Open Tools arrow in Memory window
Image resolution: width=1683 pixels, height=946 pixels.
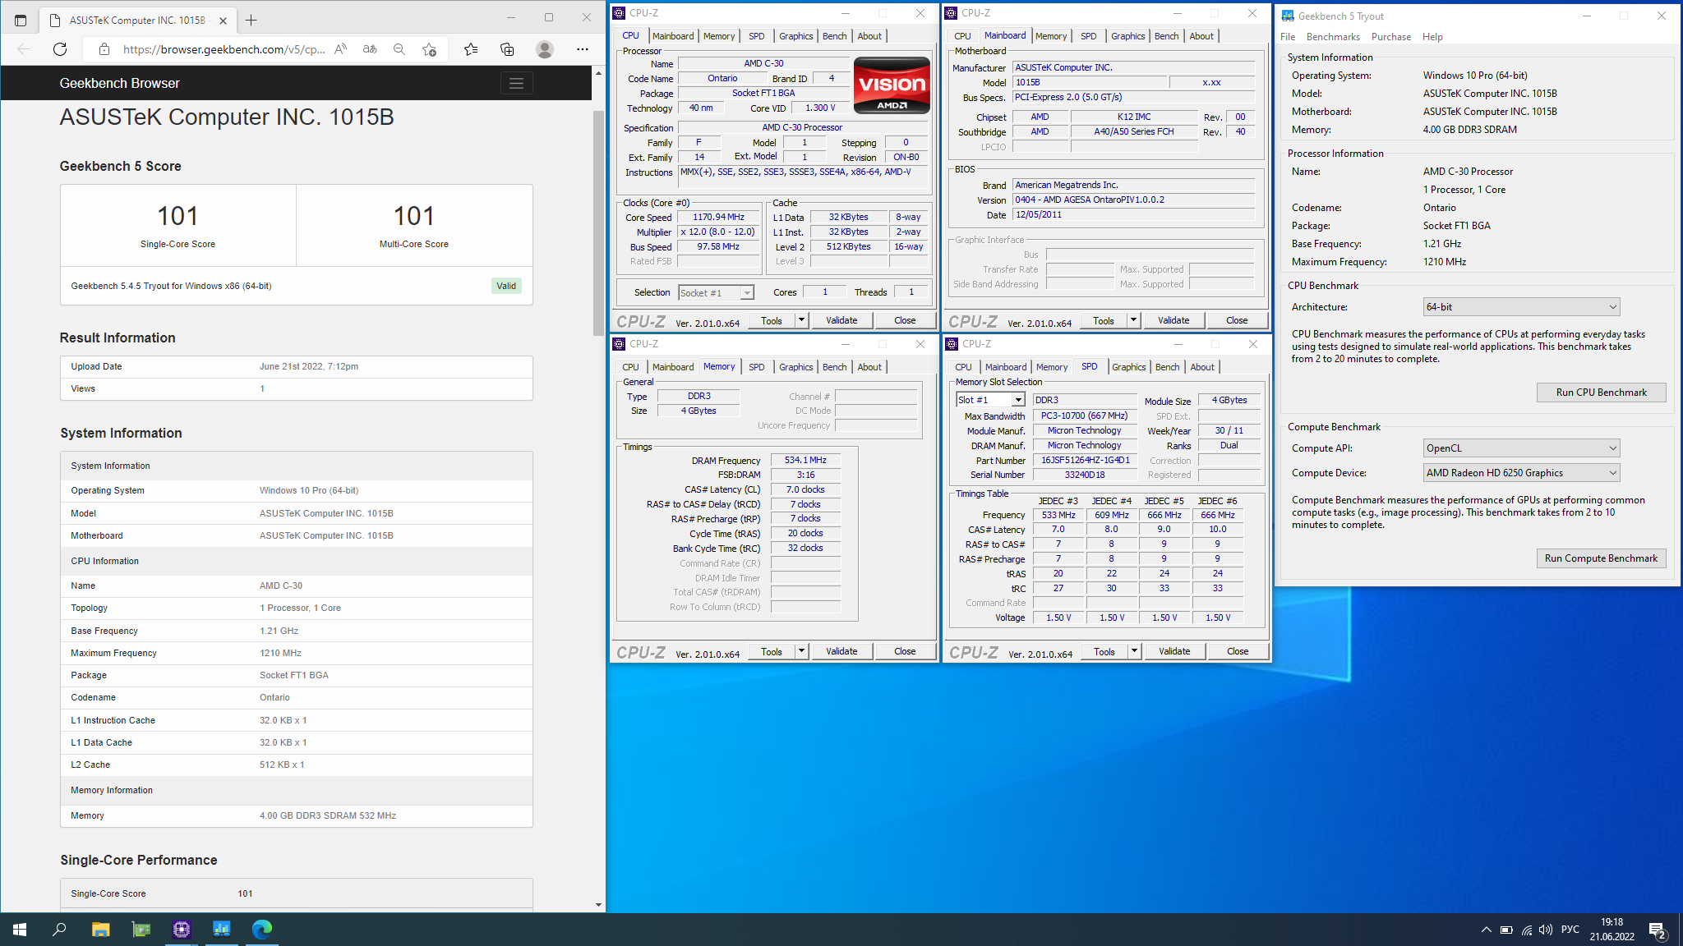click(801, 651)
